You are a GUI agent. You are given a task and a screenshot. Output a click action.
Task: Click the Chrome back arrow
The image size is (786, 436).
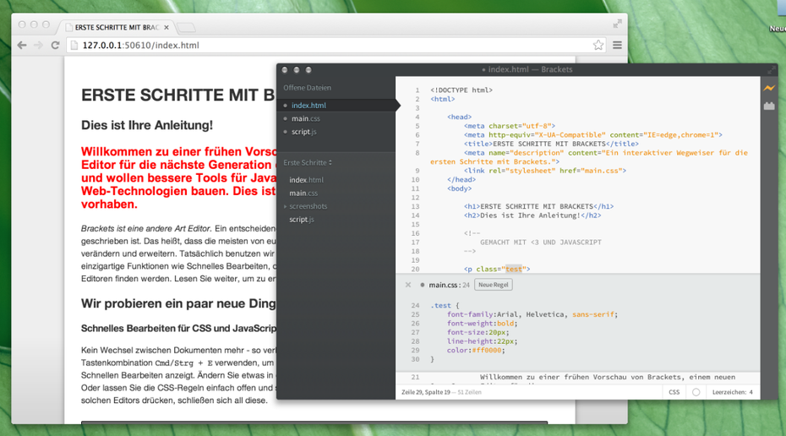click(x=22, y=45)
